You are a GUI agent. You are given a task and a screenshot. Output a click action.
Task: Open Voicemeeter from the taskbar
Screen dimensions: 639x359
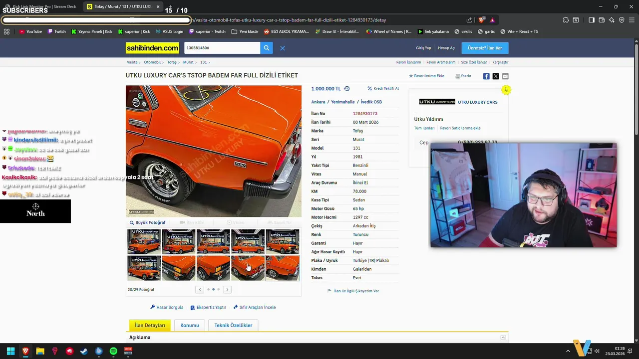pos(128,351)
